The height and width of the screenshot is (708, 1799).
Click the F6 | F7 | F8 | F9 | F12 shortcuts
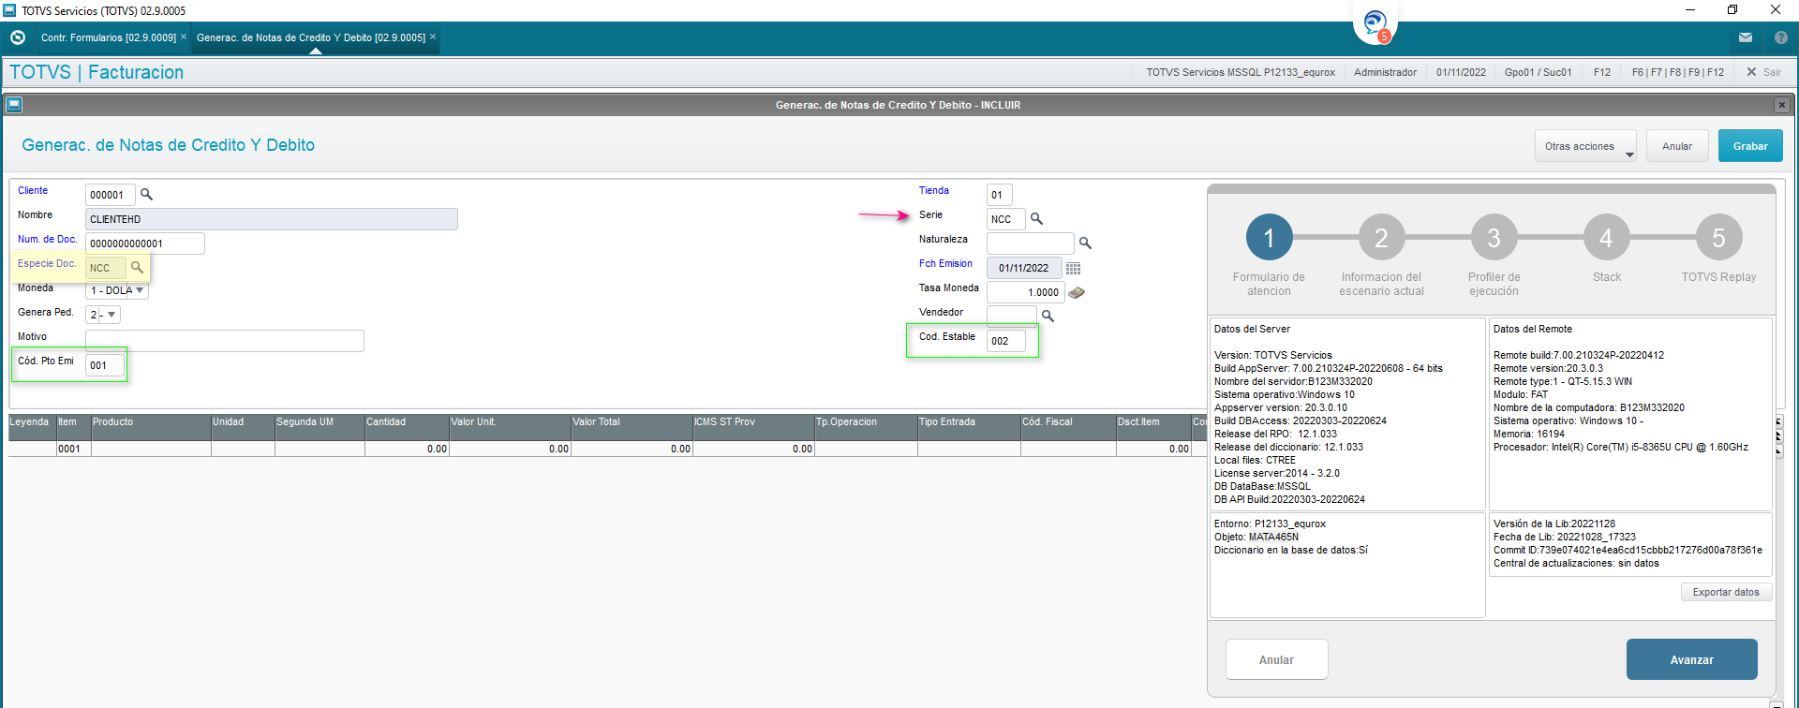coord(1677,72)
